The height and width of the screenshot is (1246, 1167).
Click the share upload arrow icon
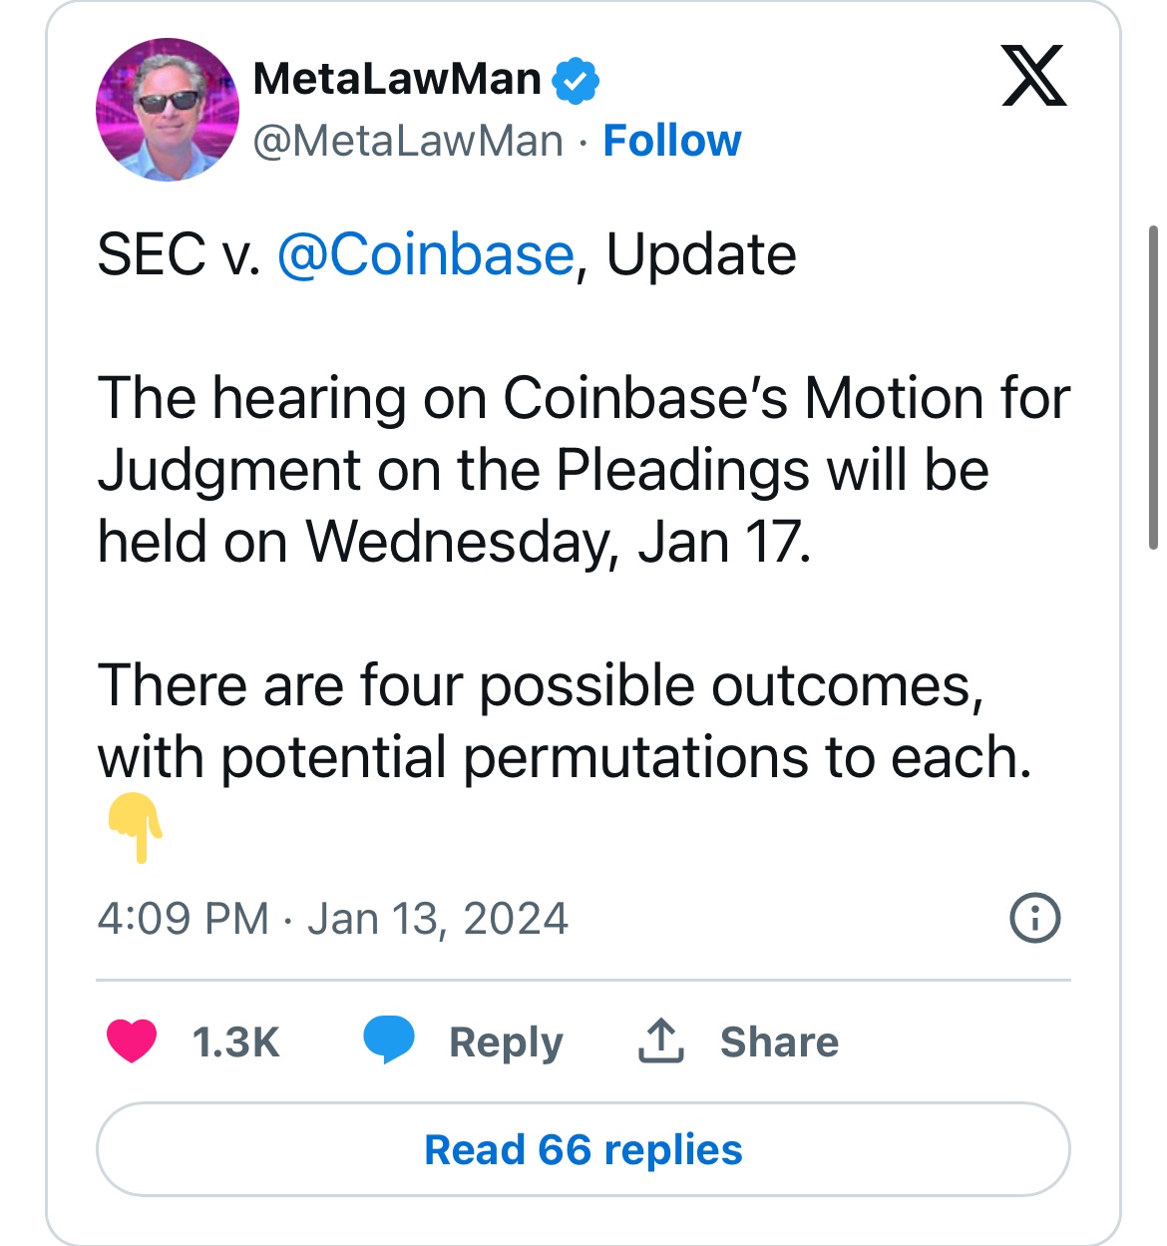[660, 1040]
